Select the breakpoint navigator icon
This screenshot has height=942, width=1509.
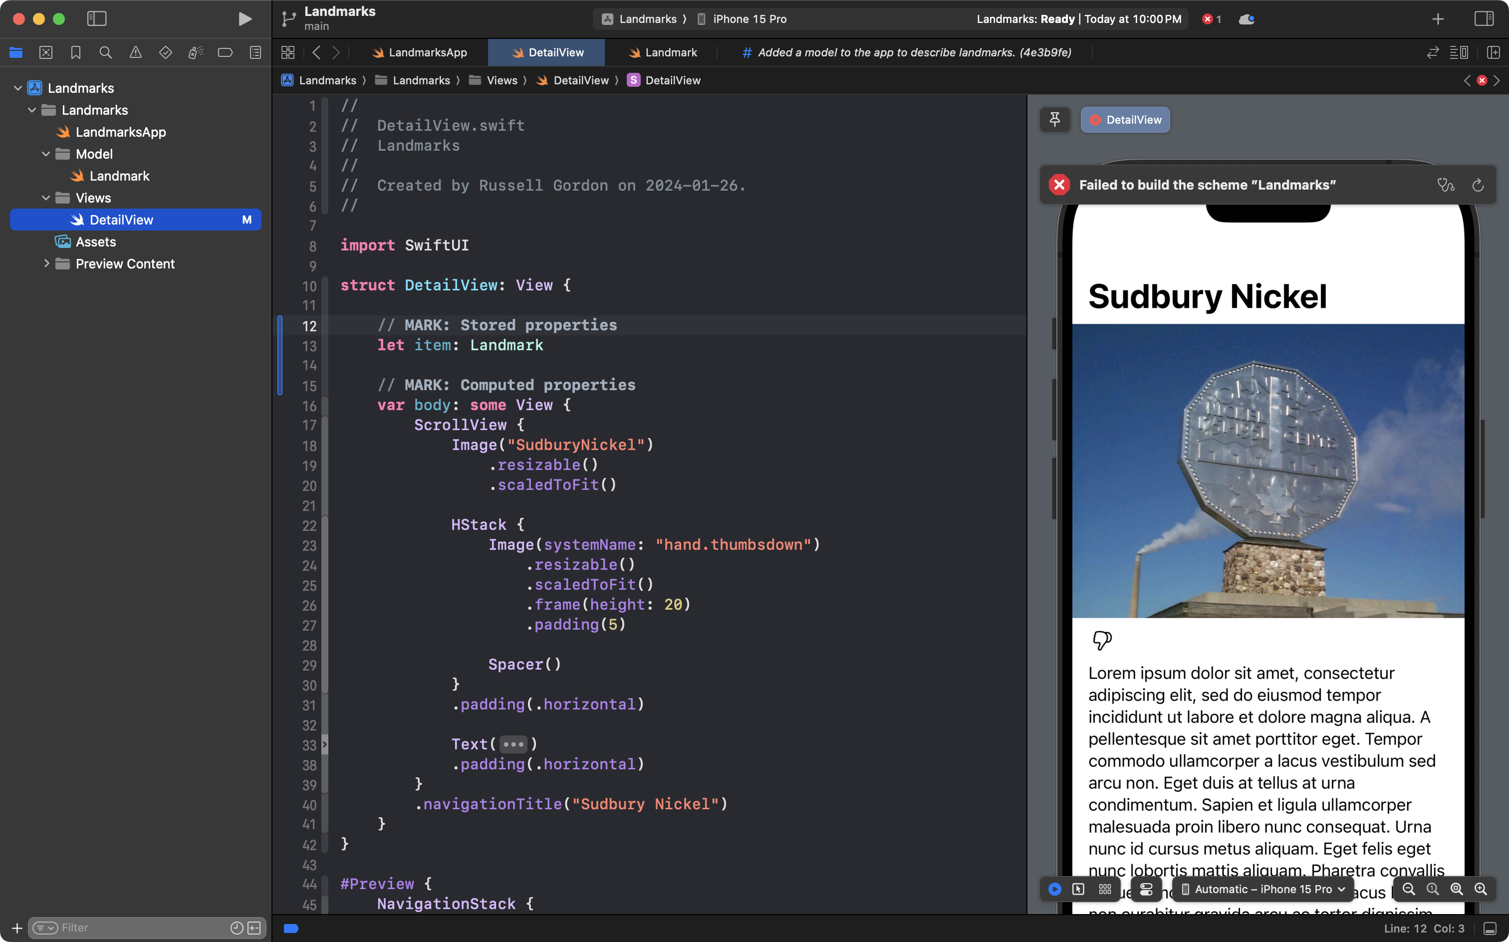click(x=226, y=52)
